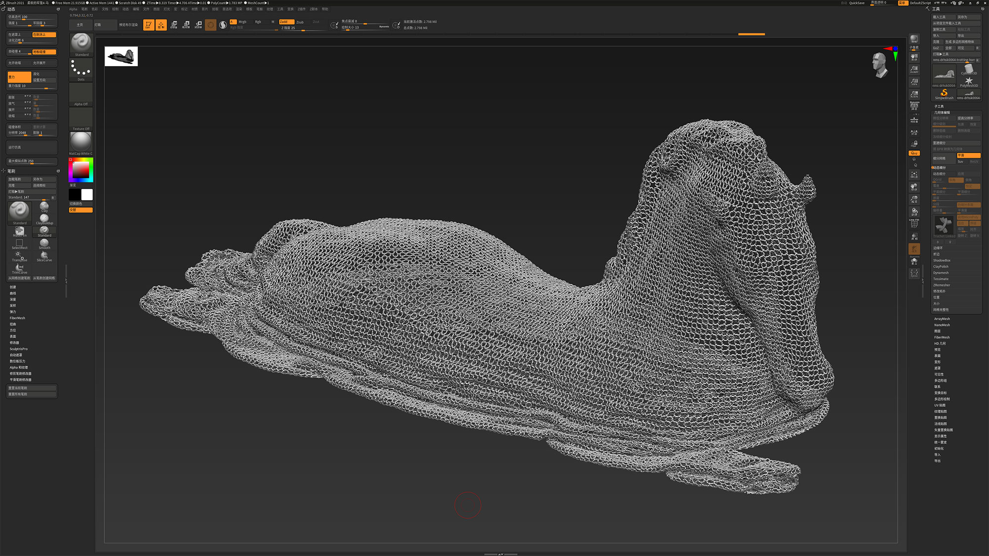Toggle the orange Edit mode button
This screenshot has width=989, height=556.
(148, 25)
